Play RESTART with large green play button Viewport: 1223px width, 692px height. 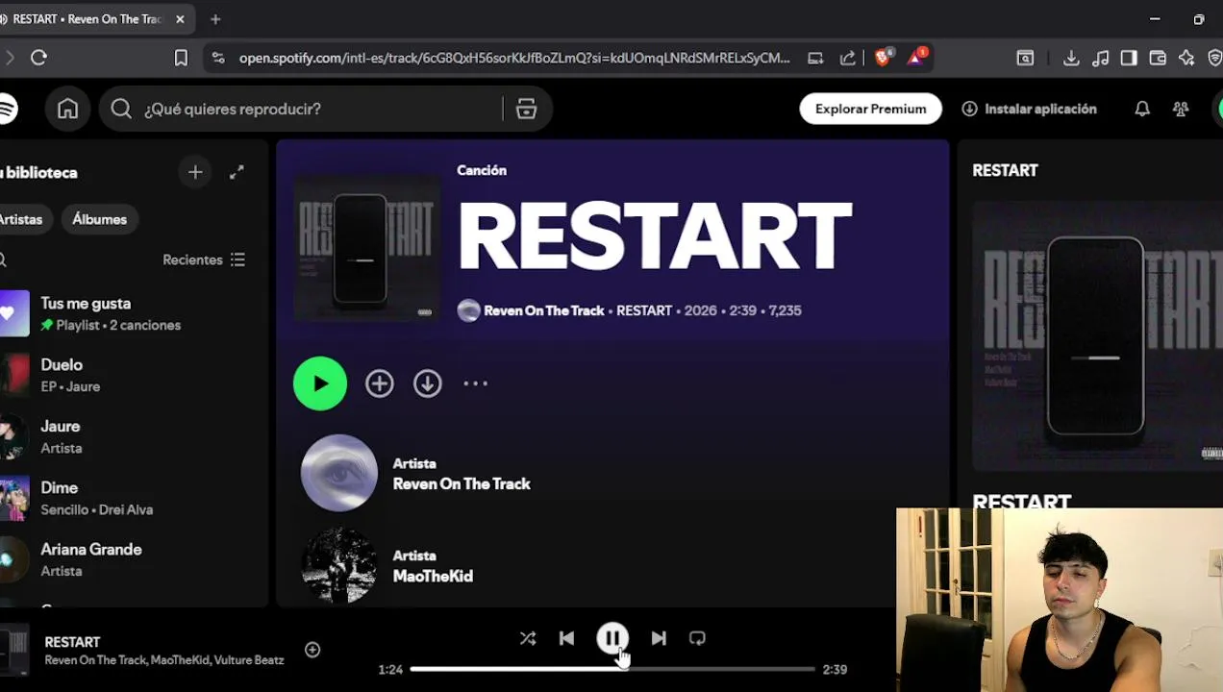320,383
